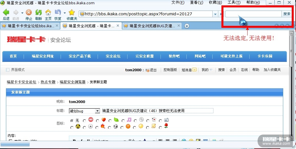
Task: Click the green leaf topic icon
Action: click(x=116, y=120)
